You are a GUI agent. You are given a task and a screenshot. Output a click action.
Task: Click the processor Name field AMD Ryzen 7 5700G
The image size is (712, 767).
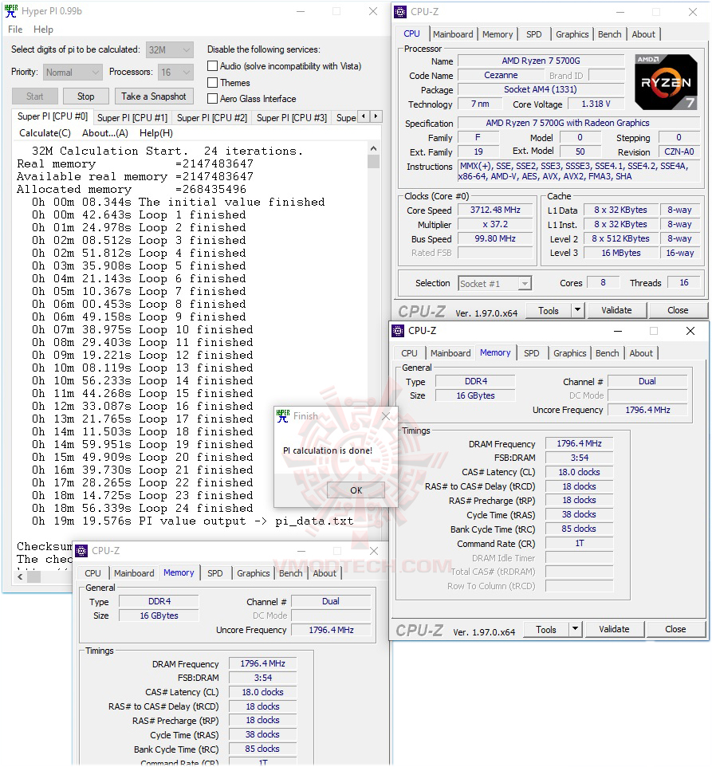click(x=541, y=61)
